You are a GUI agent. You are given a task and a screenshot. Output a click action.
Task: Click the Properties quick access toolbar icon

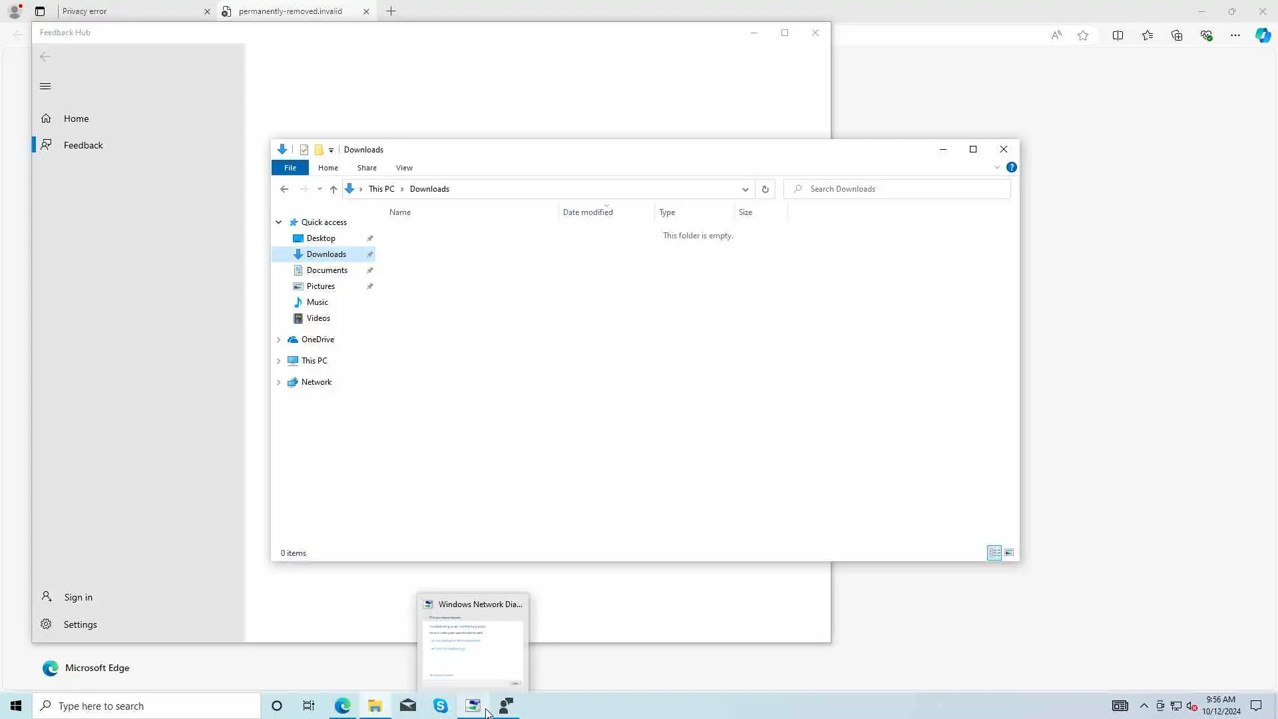click(x=304, y=150)
